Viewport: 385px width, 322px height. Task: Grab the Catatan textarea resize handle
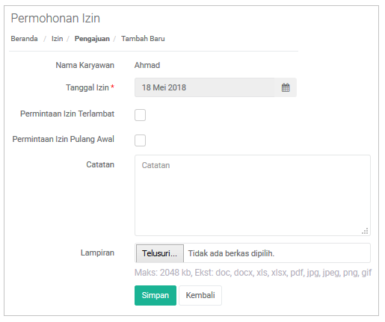[x=365, y=231]
